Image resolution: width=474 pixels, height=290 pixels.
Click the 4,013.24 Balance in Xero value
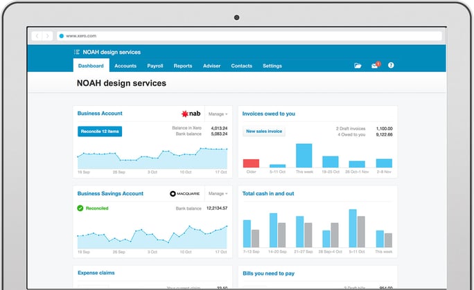click(219, 128)
